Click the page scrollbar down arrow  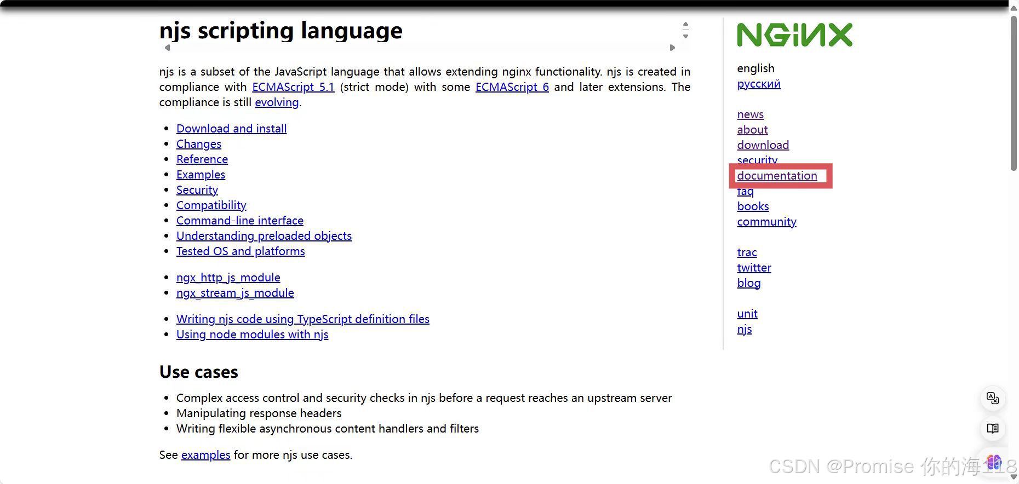coord(1014,477)
